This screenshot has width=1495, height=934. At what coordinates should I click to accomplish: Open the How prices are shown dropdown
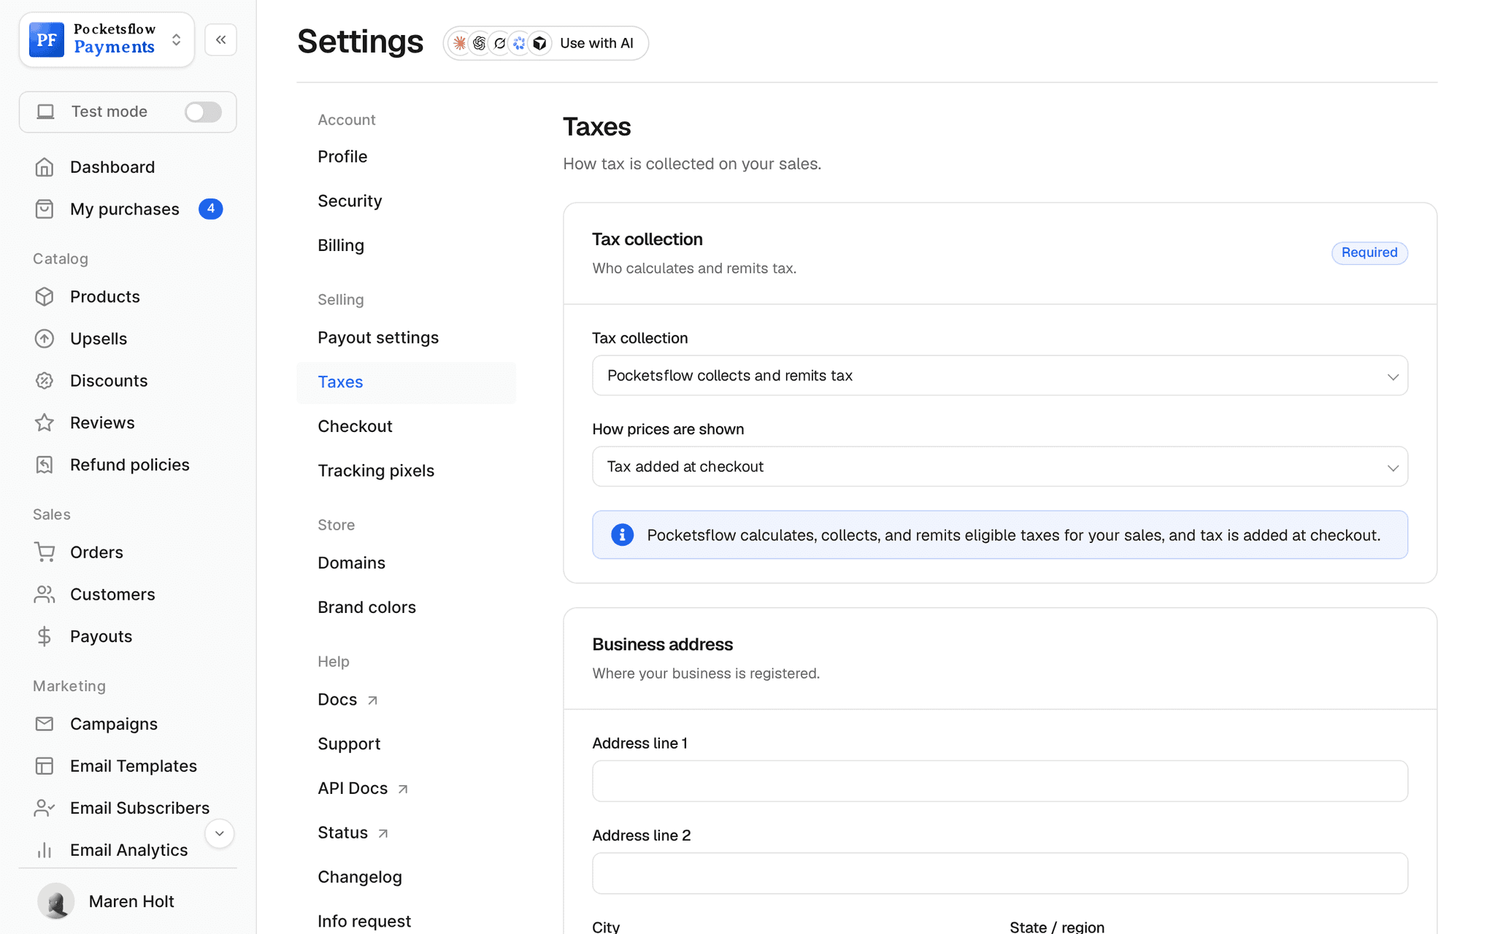(x=999, y=467)
